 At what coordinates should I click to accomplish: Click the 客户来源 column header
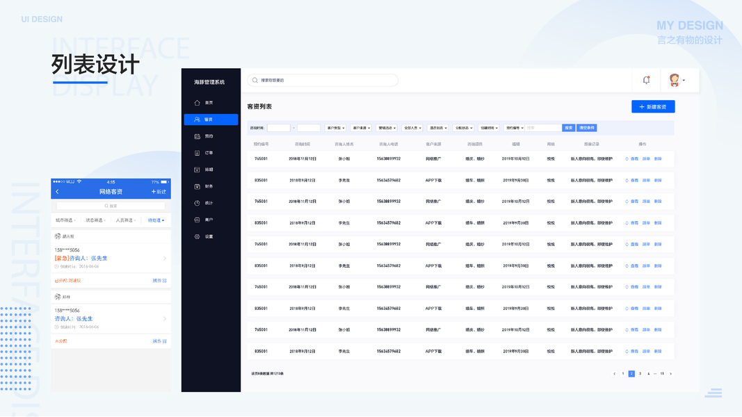(433, 144)
